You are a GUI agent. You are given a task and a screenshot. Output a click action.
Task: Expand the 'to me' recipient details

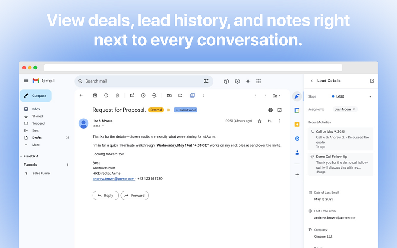[x=103, y=126]
